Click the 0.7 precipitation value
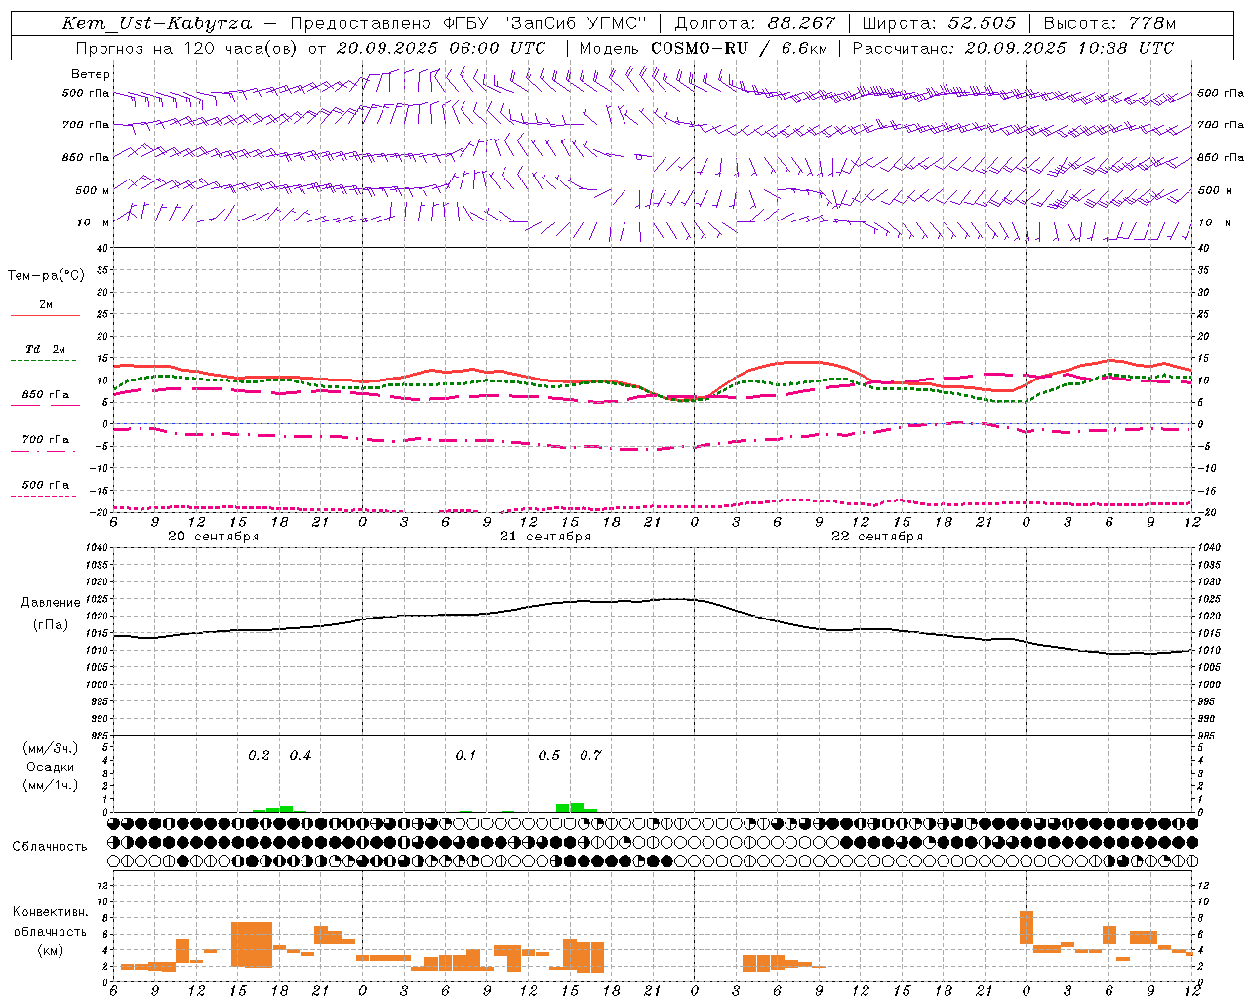 [x=590, y=756]
